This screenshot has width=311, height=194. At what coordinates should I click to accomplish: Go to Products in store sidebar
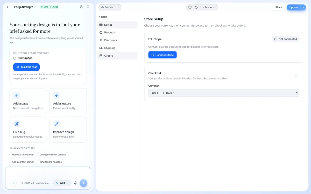(x=117, y=33)
